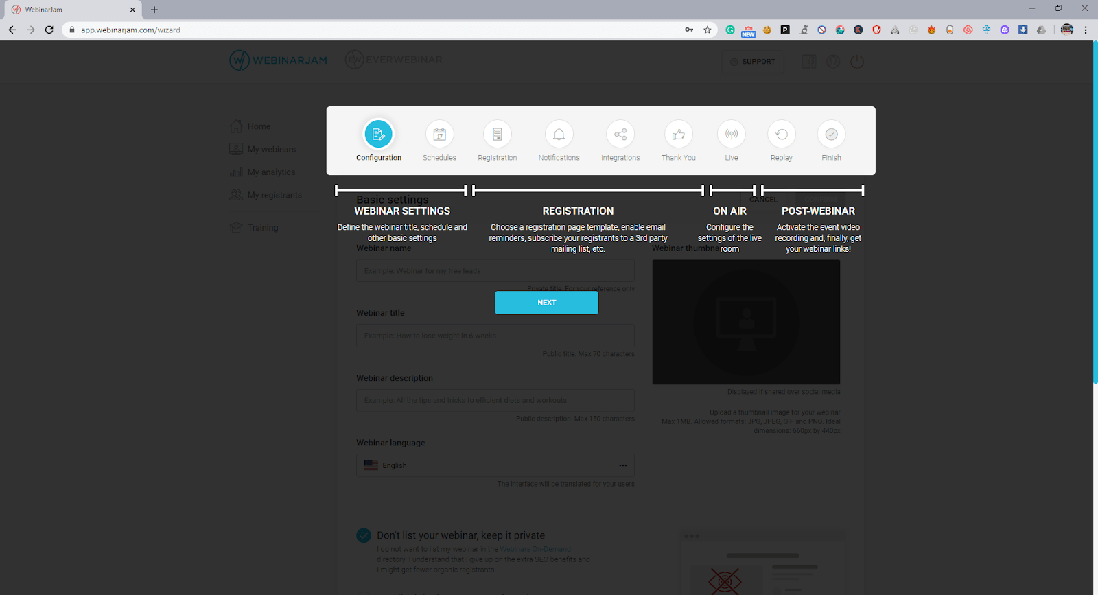
Task: Open My webinars in the sidebar
Action: click(x=263, y=149)
